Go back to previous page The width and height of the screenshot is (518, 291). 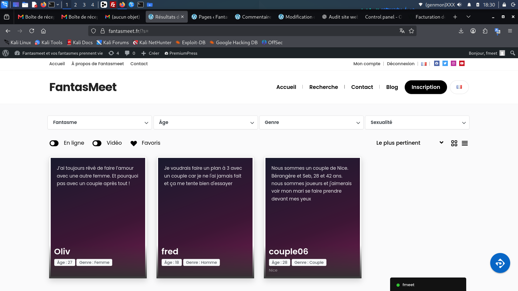8,31
